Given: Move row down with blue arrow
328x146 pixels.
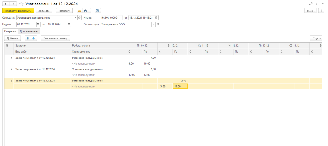Looking at the screenshot, I should 33,38.
